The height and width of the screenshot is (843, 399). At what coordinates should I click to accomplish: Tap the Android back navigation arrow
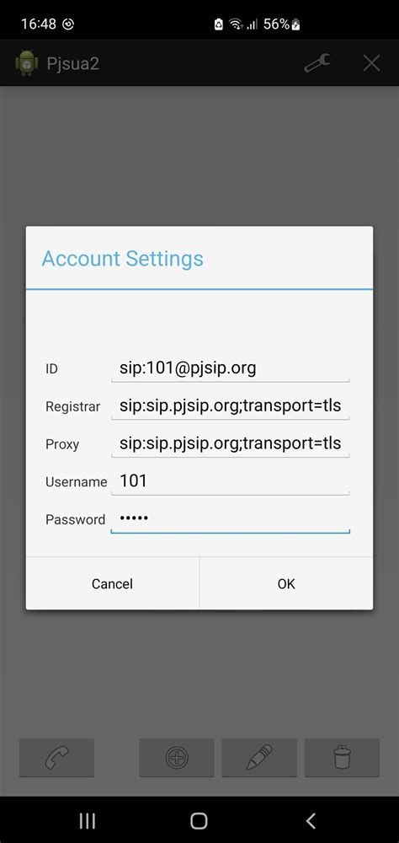311,820
